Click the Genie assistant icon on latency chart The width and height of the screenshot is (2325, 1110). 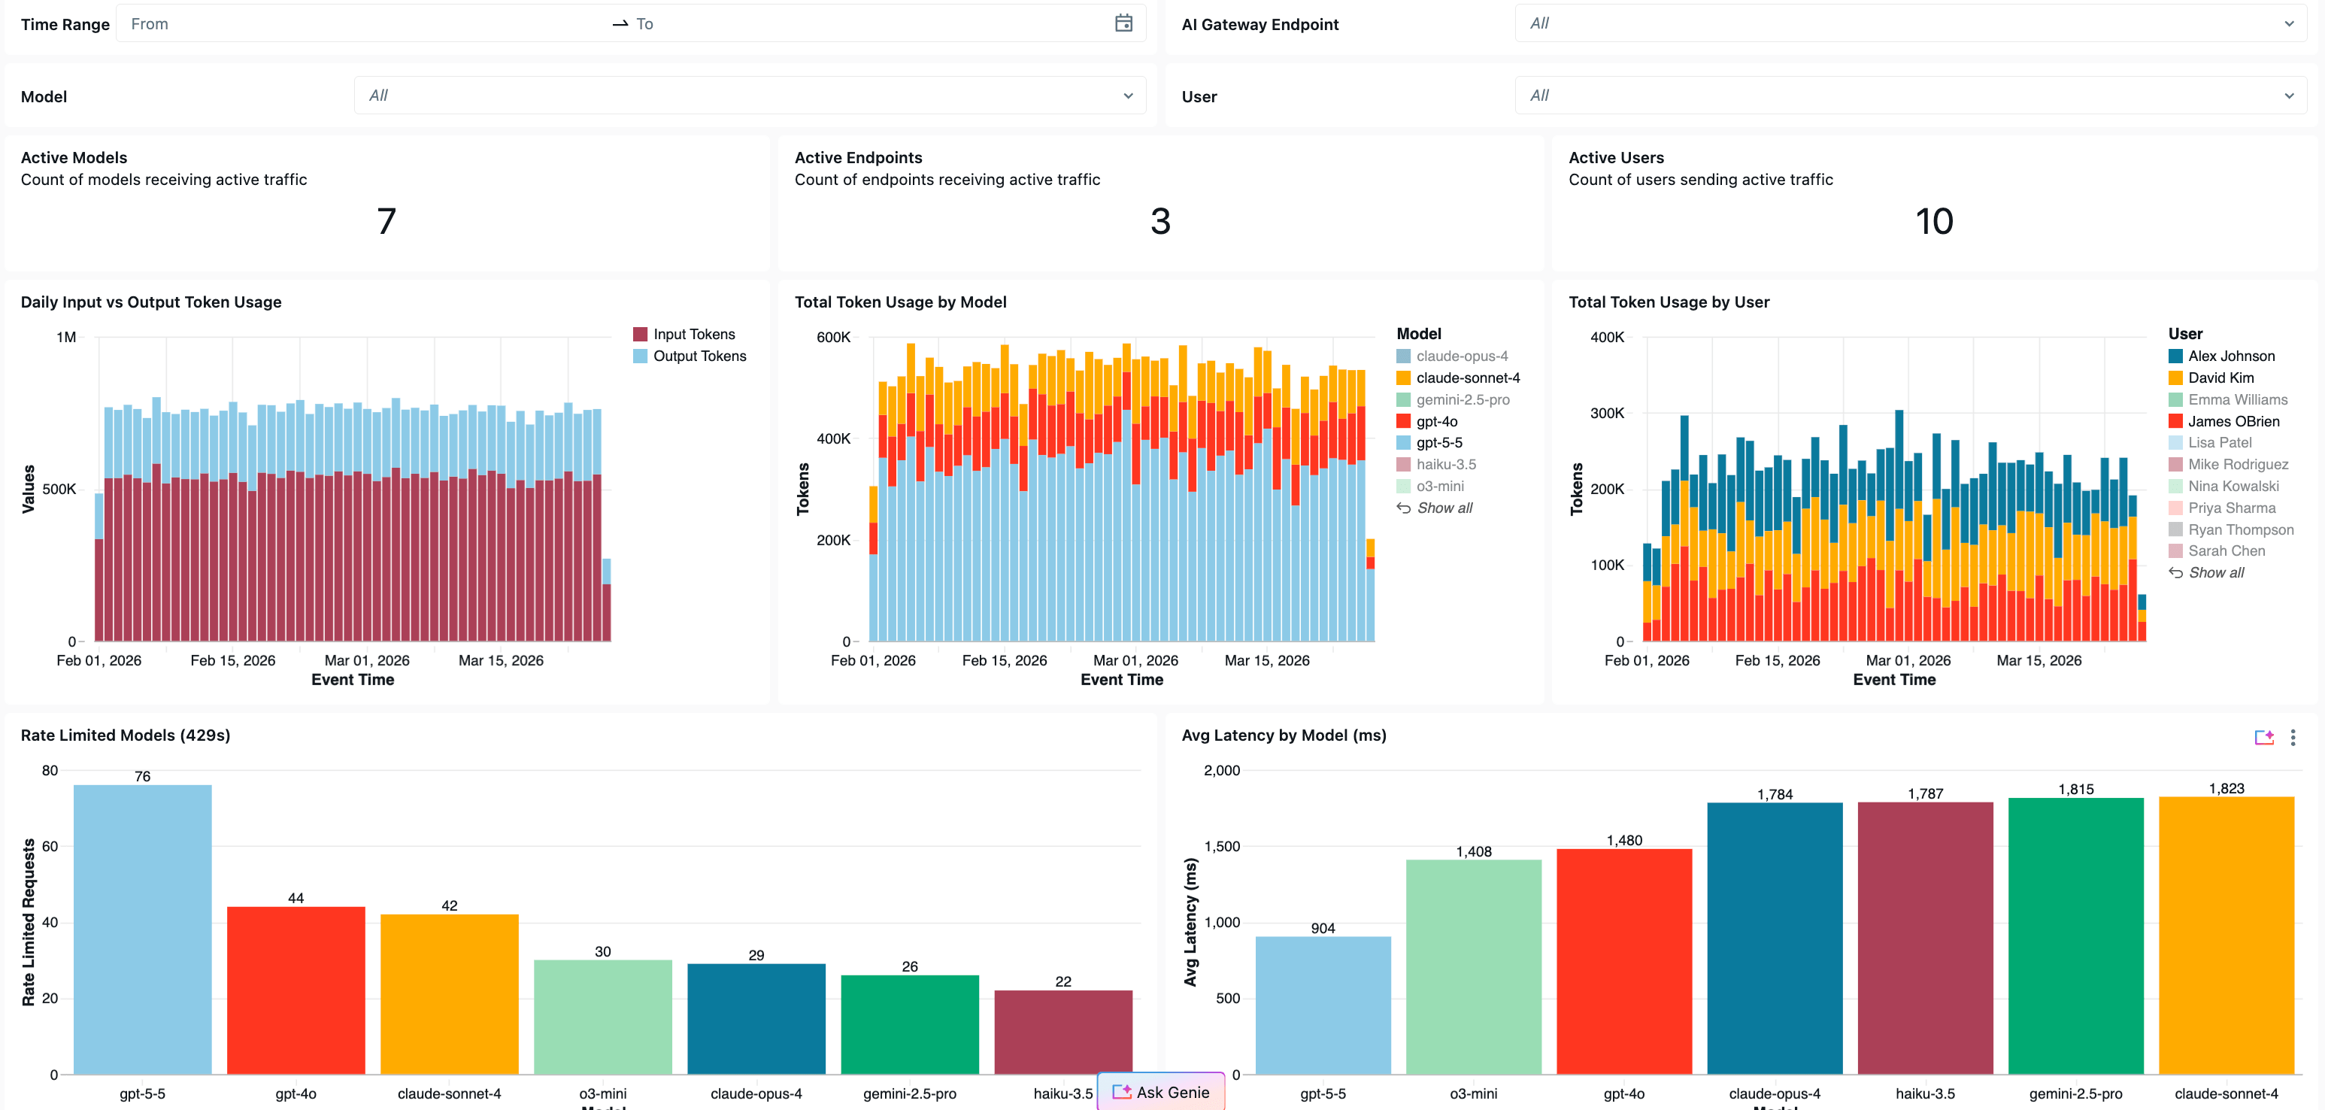2263,737
